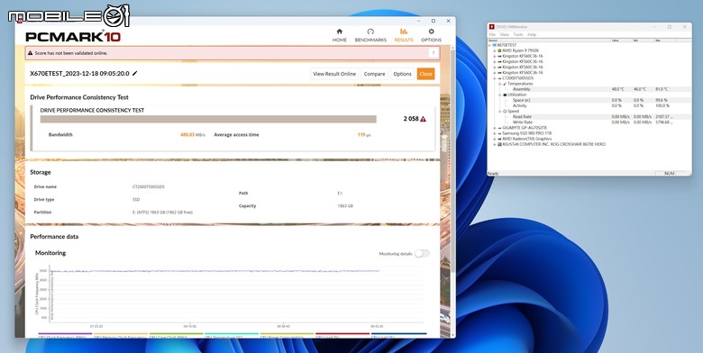
Task: Click the HWMonitor app icon in the title bar
Action: [x=492, y=27]
